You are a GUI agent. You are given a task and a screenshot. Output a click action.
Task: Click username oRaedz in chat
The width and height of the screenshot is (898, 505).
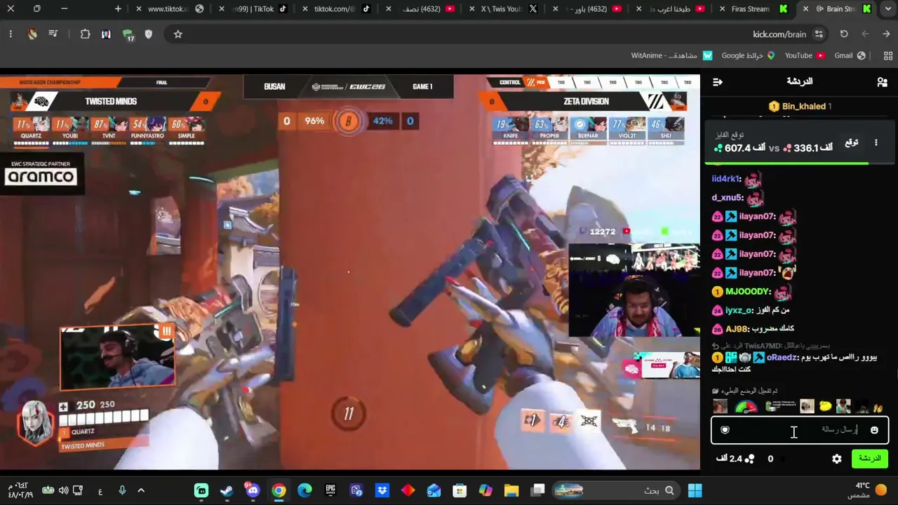point(782,357)
